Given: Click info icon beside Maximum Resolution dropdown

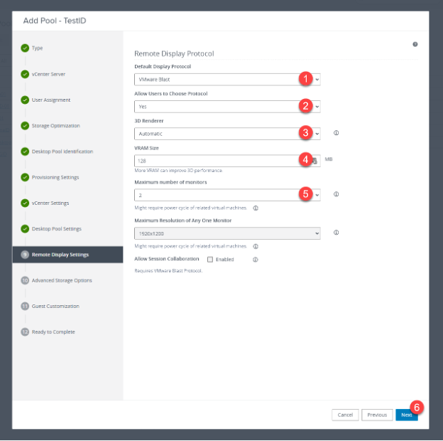Looking at the screenshot, I should click(x=336, y=232).
